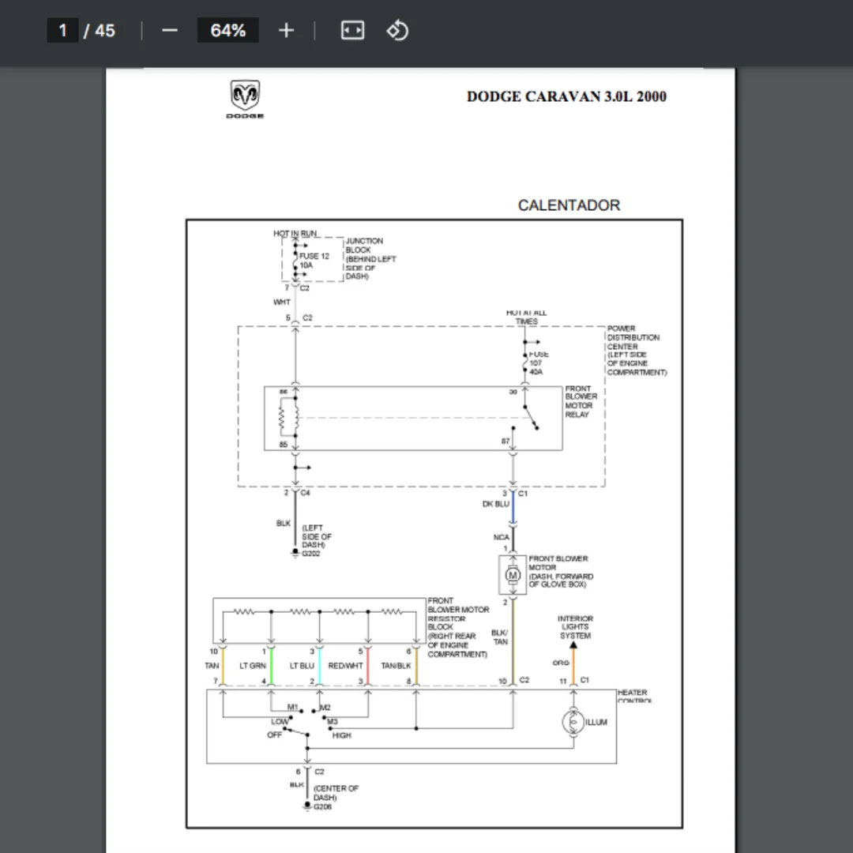Image resolution: width=853 pixels, height=853 pixels.
Task: Click the 'FUSE 107 40A' label
Action: coord(539,363)
